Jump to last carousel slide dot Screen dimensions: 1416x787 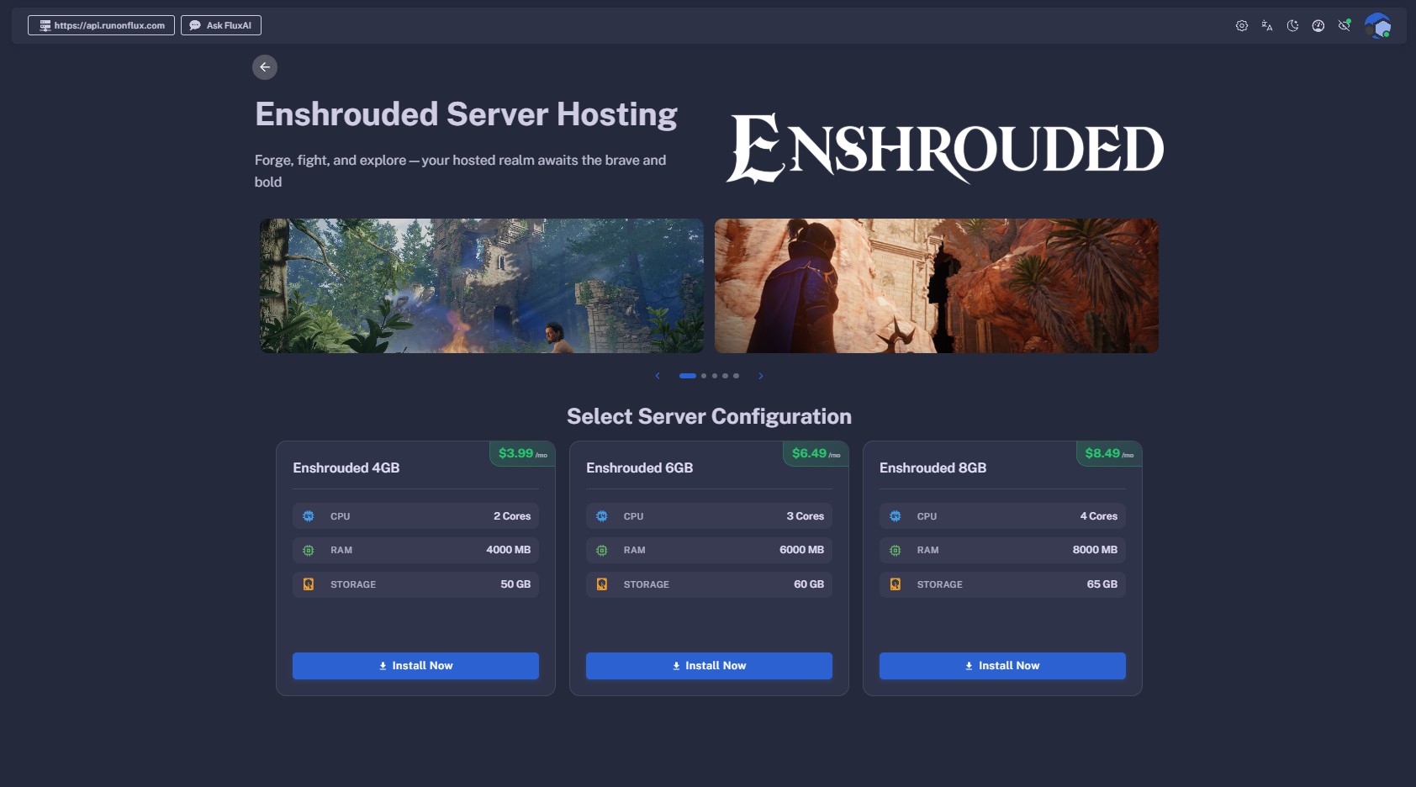click(x=736, y=376)
